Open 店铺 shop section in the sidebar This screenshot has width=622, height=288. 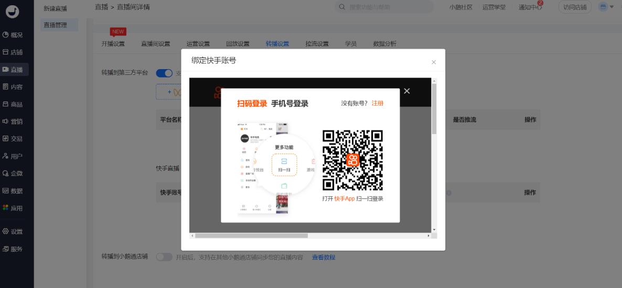click(13, 52)
